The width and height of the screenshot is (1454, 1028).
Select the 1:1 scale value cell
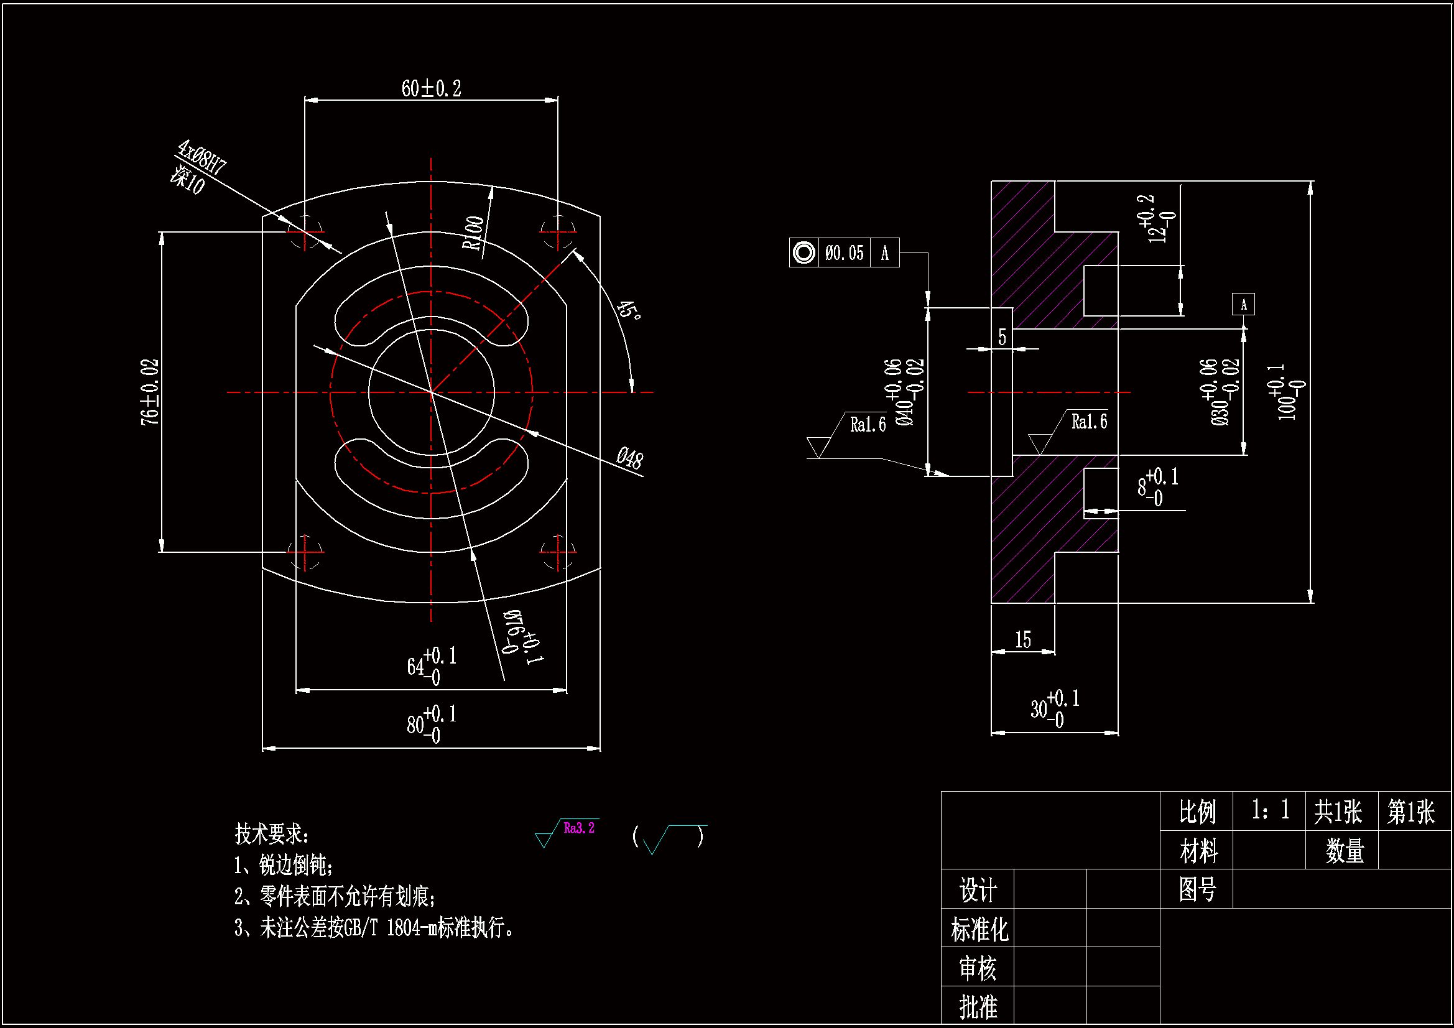(x=1269, y=810)
